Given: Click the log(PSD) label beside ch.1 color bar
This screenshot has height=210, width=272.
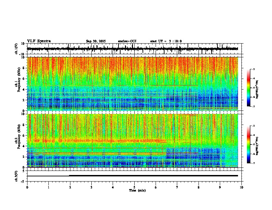Looking at the screenshot, I should (257, 90).
